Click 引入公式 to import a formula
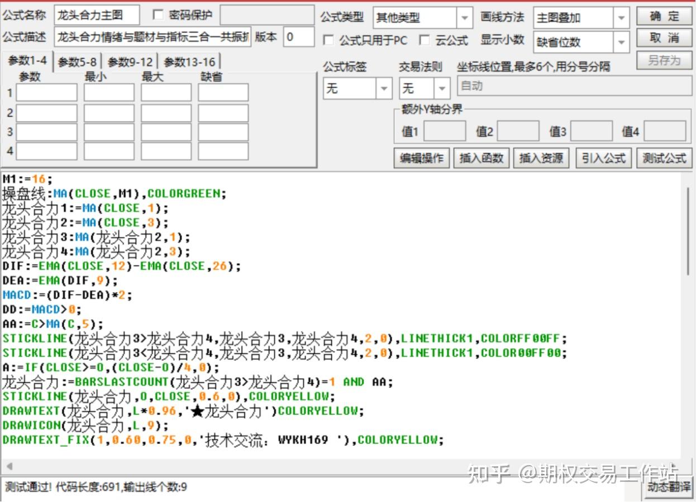Viewport: 696px width, 502px height. [x=603, y=157]
